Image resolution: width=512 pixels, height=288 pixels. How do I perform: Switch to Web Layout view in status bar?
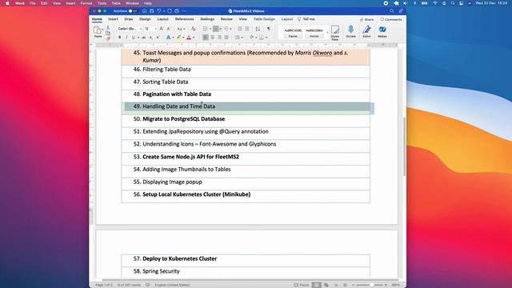[326, 285]
